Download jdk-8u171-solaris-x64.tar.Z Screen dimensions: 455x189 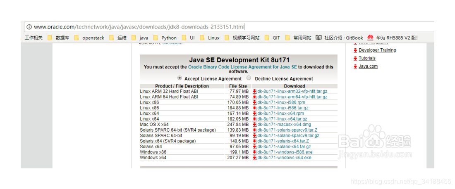(283, 141)
